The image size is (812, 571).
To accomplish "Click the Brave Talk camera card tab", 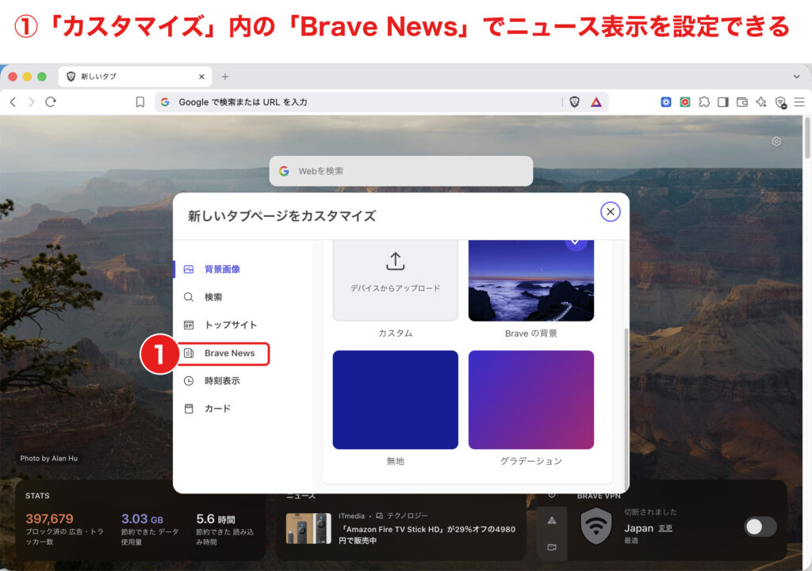I will (552, 547).
